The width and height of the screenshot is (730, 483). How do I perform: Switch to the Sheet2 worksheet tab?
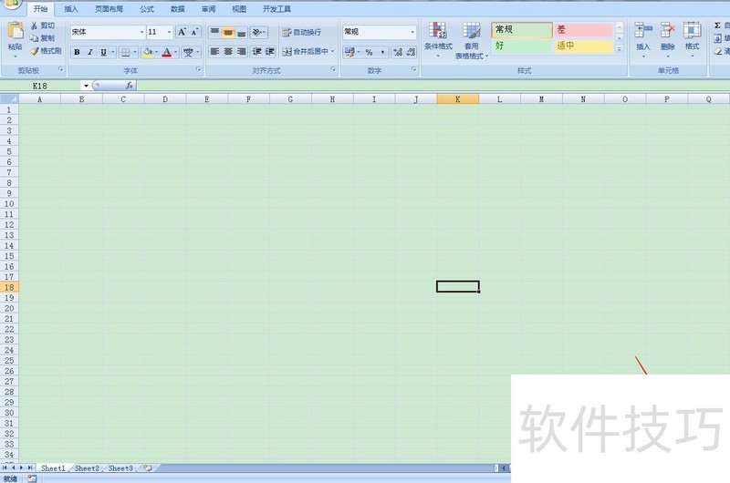click(x=88, y=468)
